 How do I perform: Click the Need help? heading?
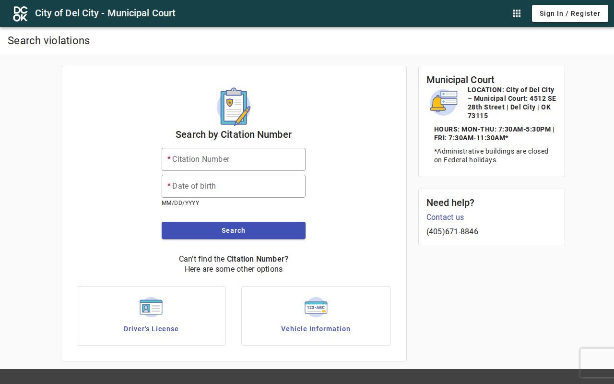(450, 203)
